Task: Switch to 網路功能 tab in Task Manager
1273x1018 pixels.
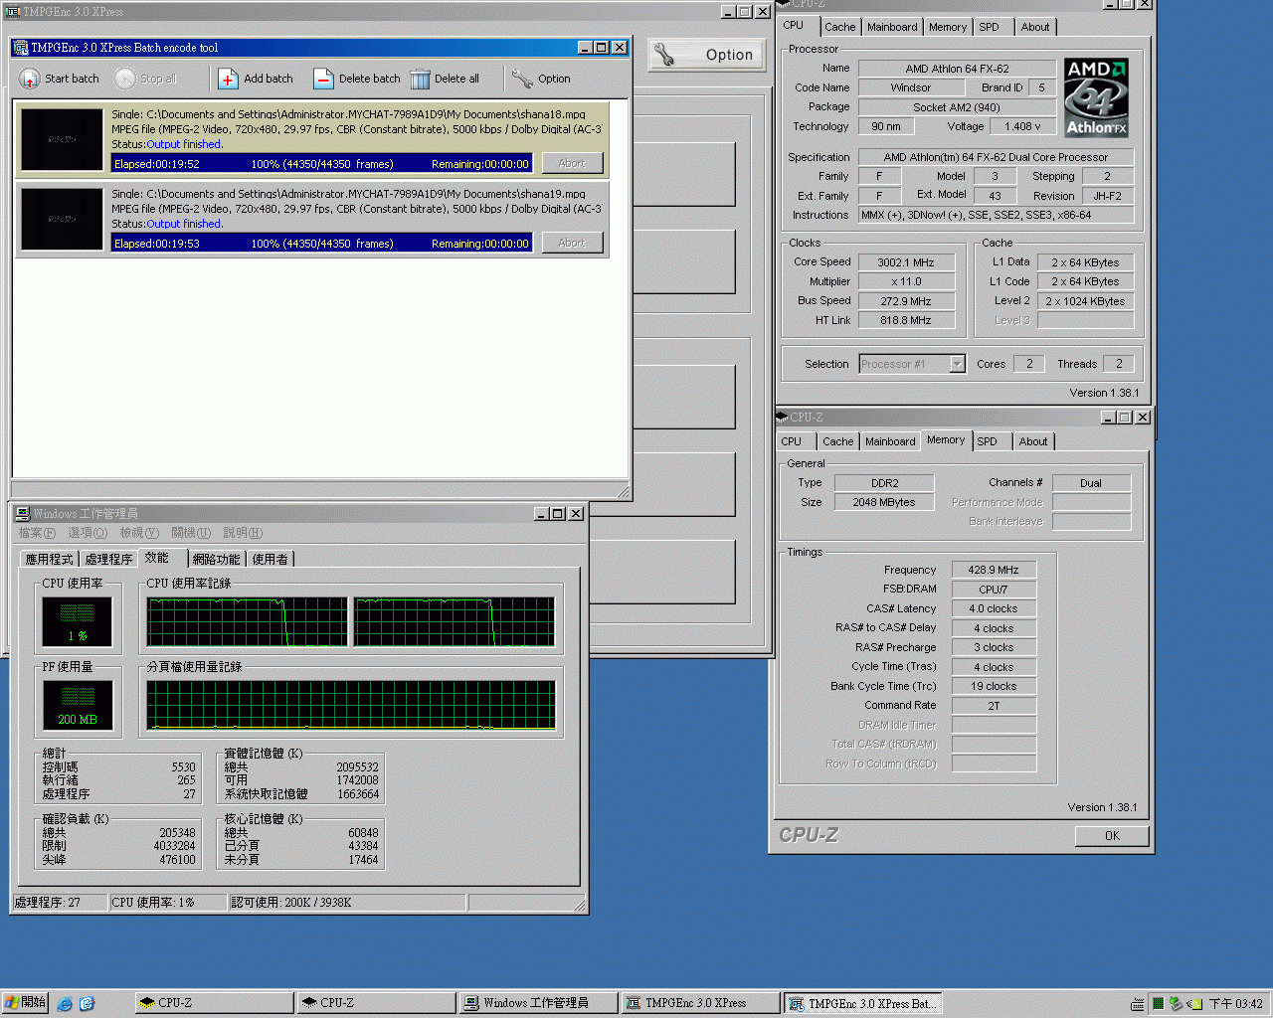Action: [216, 560]
